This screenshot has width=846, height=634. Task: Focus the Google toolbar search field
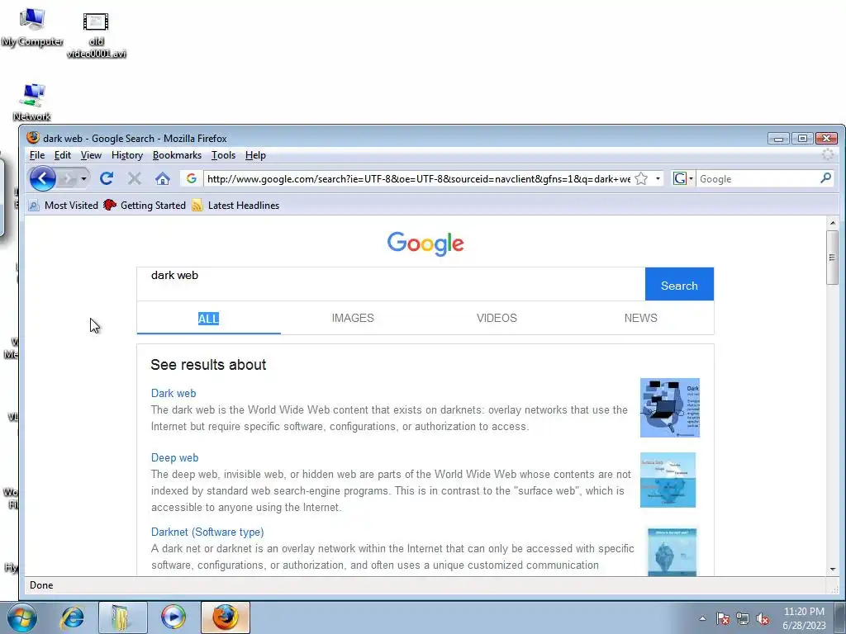758,178
